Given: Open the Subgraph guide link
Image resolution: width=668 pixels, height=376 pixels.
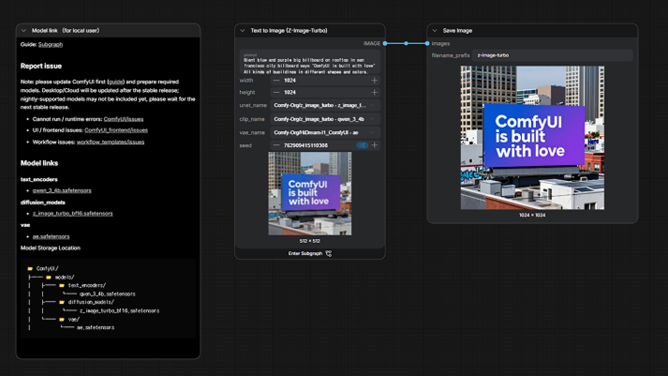Looking at the screenshot, I should click(x=51, y=45).
